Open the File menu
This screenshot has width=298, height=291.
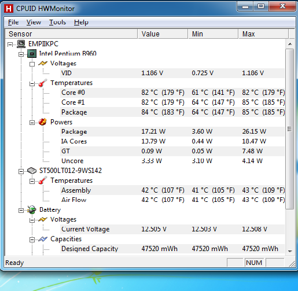click(13, 22)
